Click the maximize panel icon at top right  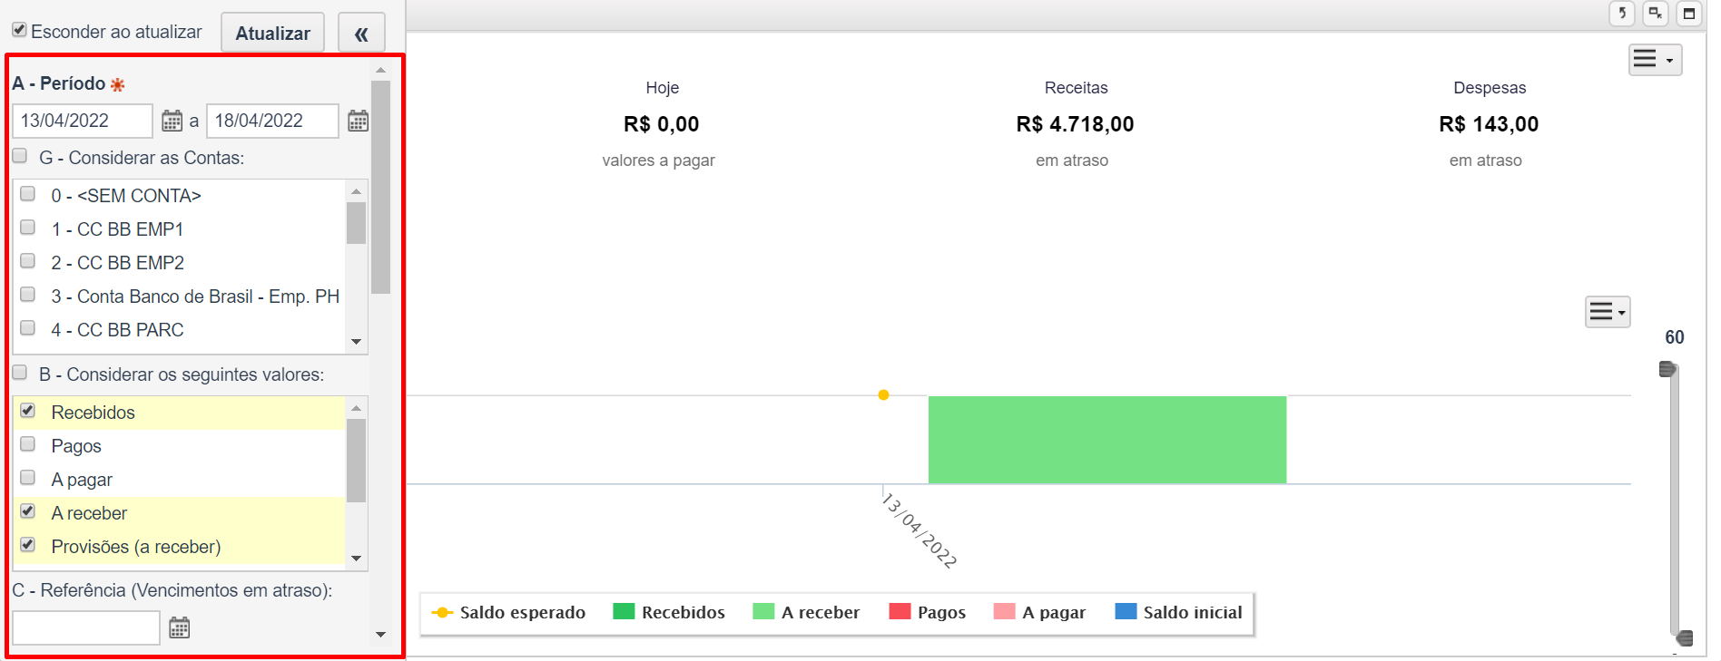click(1688, 14)
